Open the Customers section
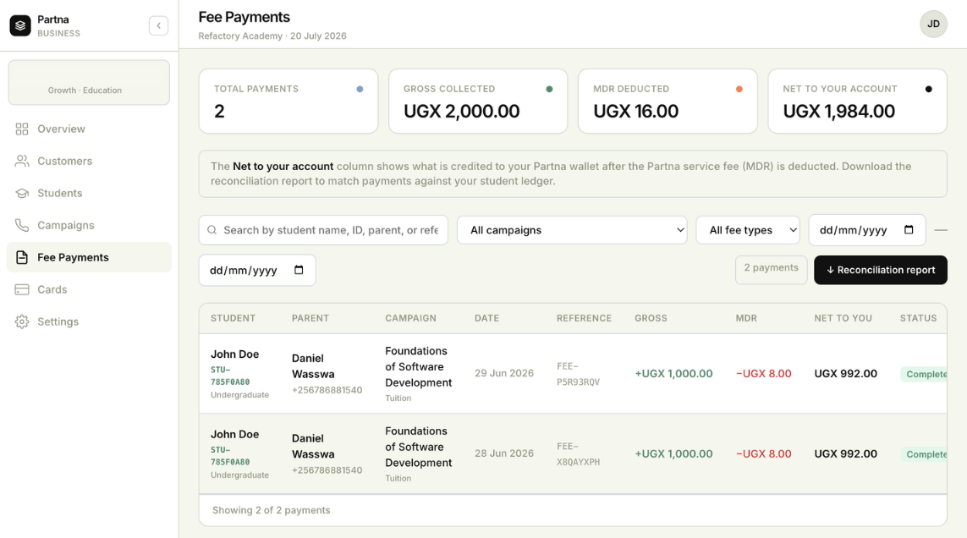This screenshot has height=538, width=967. coord(89,161)
